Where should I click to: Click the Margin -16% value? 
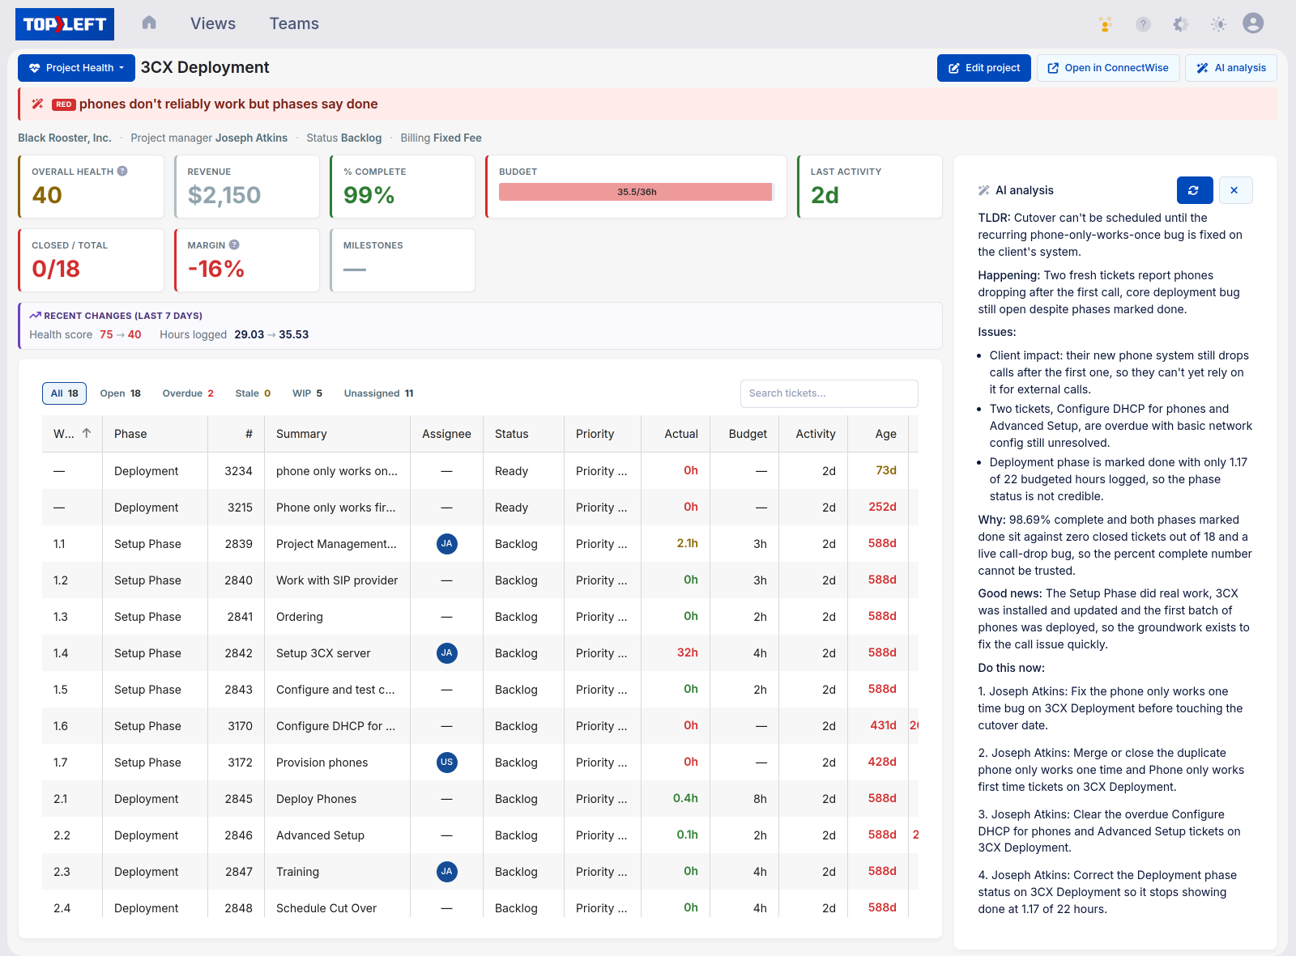click(x=215, y=269)
